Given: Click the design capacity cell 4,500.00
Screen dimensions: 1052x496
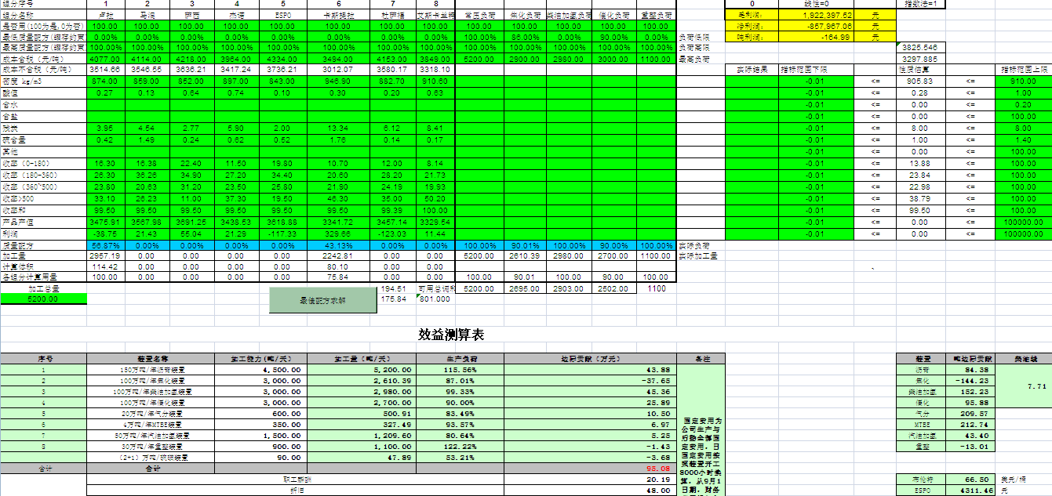Looking at the screenshot, I should point(260,370).
